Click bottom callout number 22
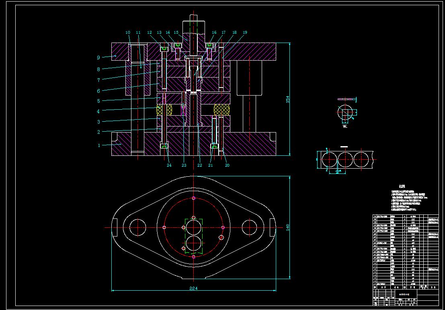Viewport: 445px width, 310px height. 200,165
